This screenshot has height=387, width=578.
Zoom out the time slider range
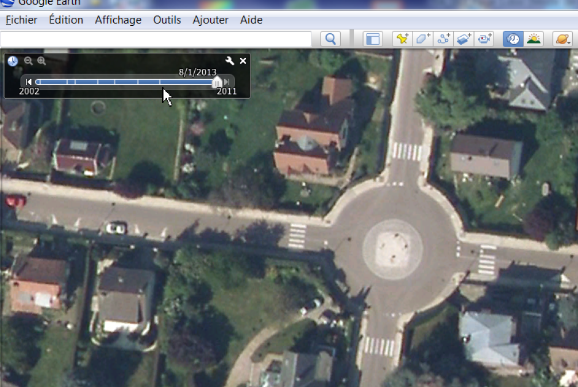(x=28, y=61)
